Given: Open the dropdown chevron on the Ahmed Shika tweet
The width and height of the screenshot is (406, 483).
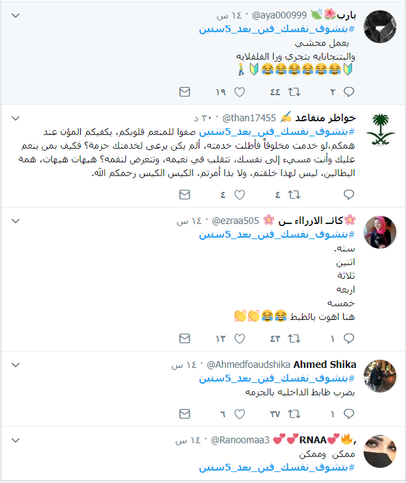Looking at the screenshot, I should (15, 365).
